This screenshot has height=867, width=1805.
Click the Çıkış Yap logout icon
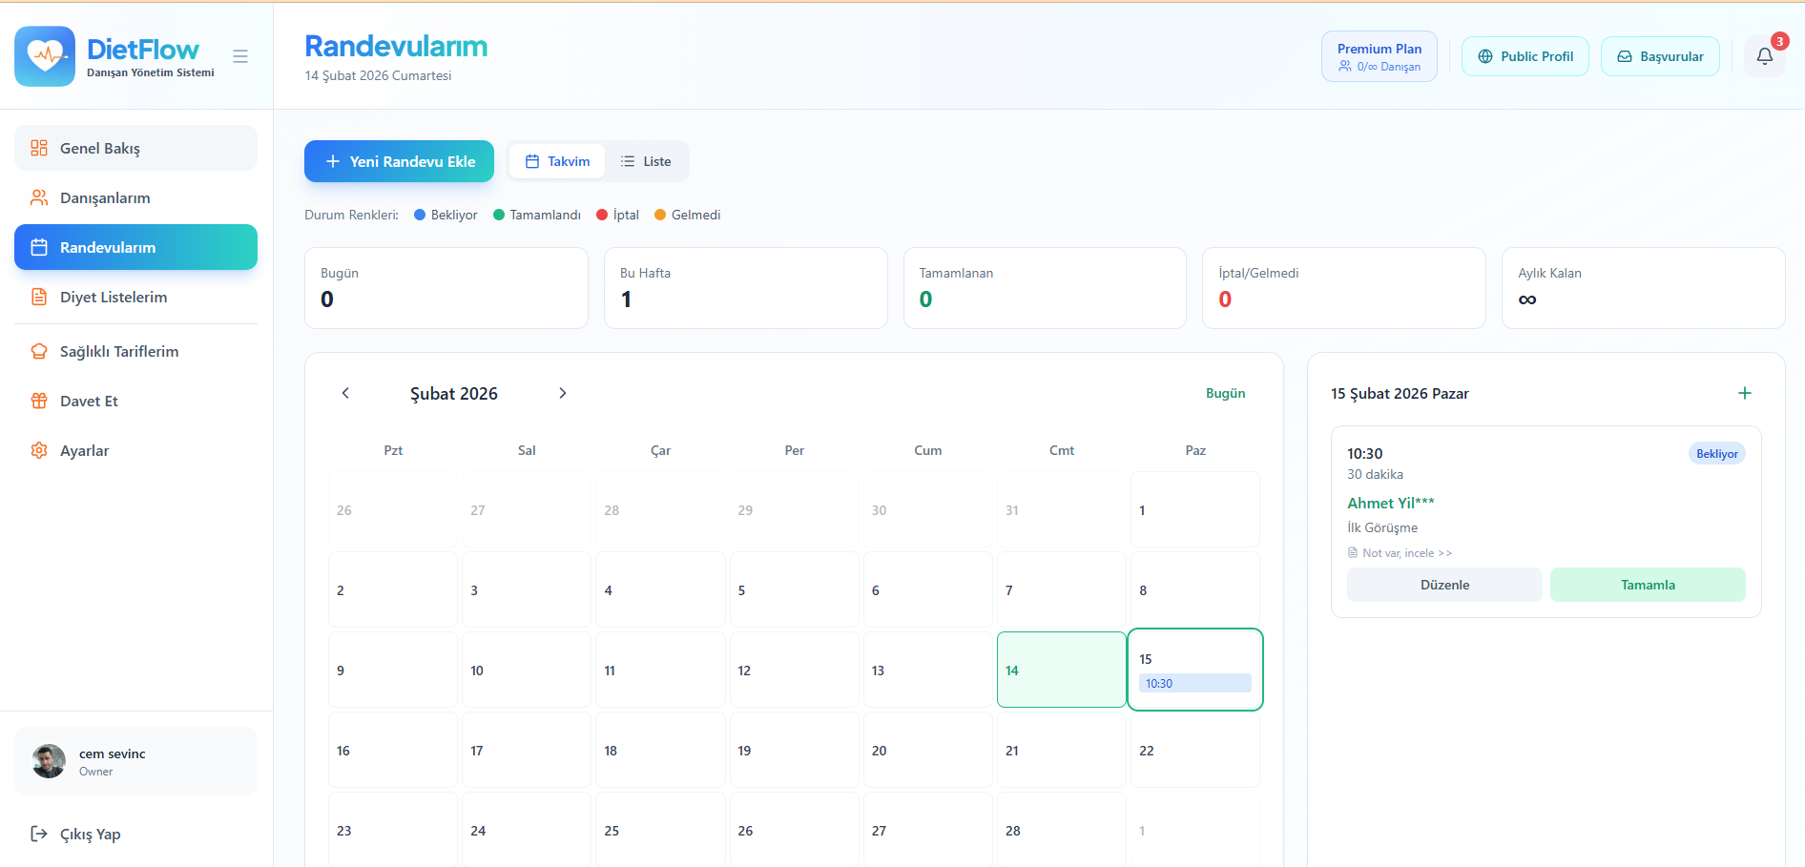39,834
